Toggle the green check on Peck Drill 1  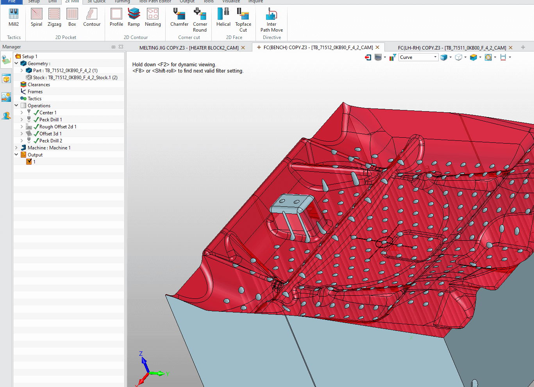(x=36, y=120)
